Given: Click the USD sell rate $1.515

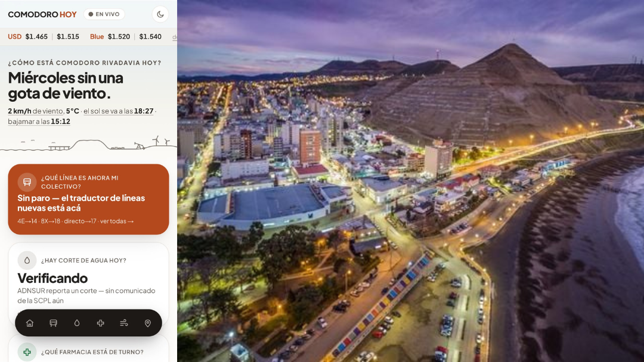Looking at the screenshot, I should [68, 36].
